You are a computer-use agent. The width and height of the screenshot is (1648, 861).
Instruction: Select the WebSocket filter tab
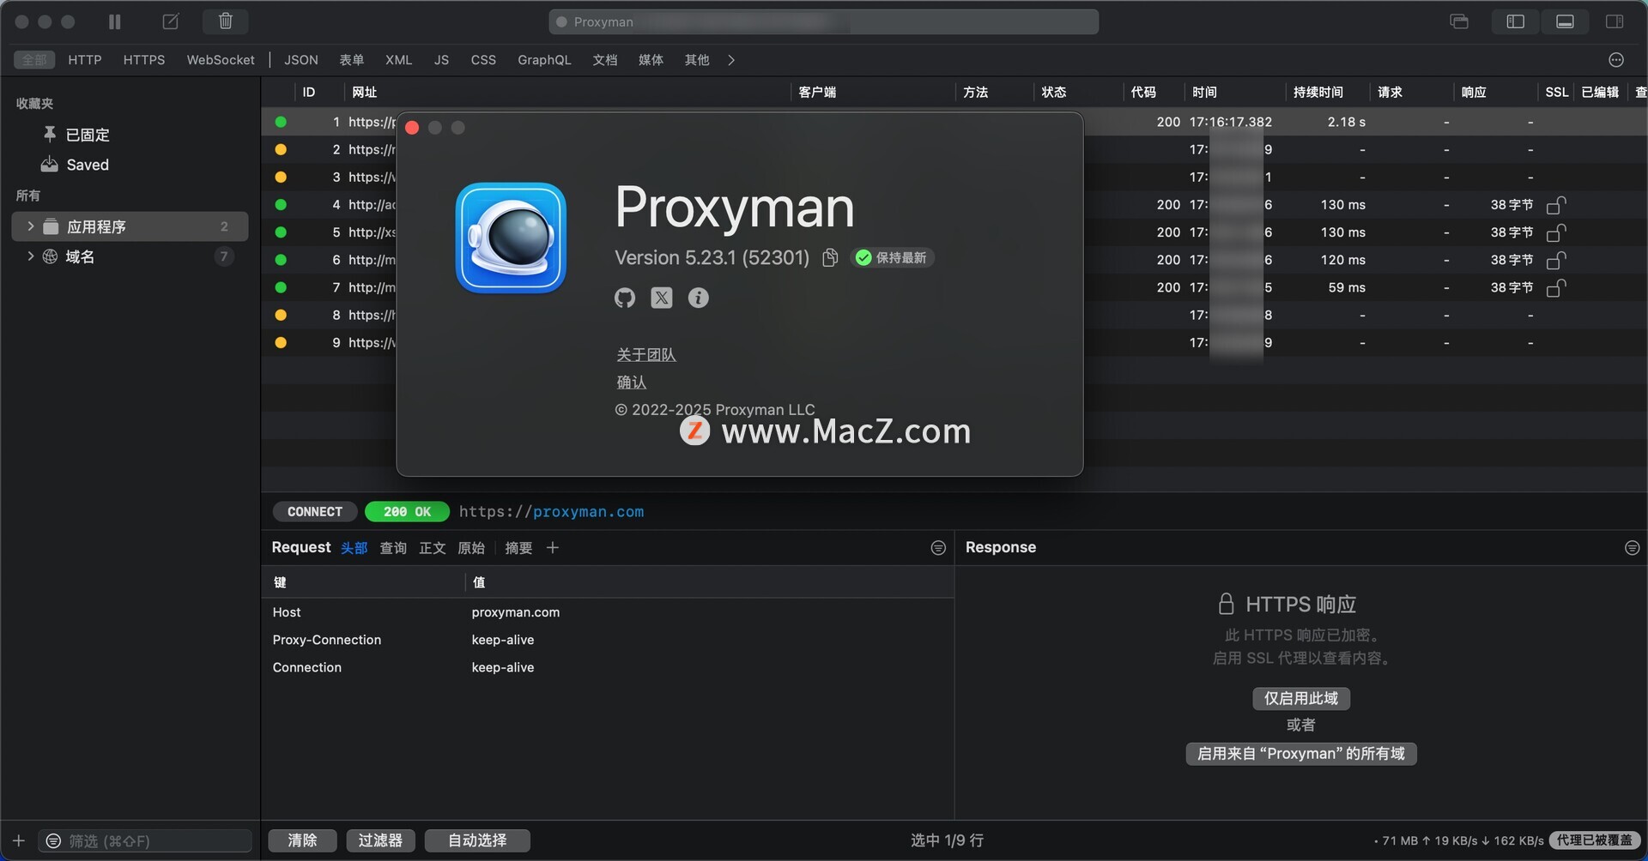(221, 59)
